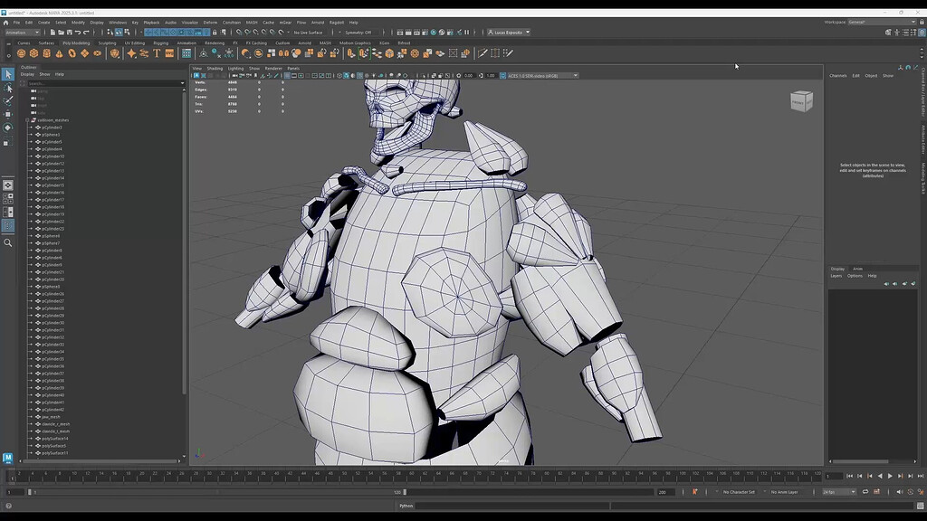Open the Deform menu
927x521 pixels.
(x=210, y=23)
